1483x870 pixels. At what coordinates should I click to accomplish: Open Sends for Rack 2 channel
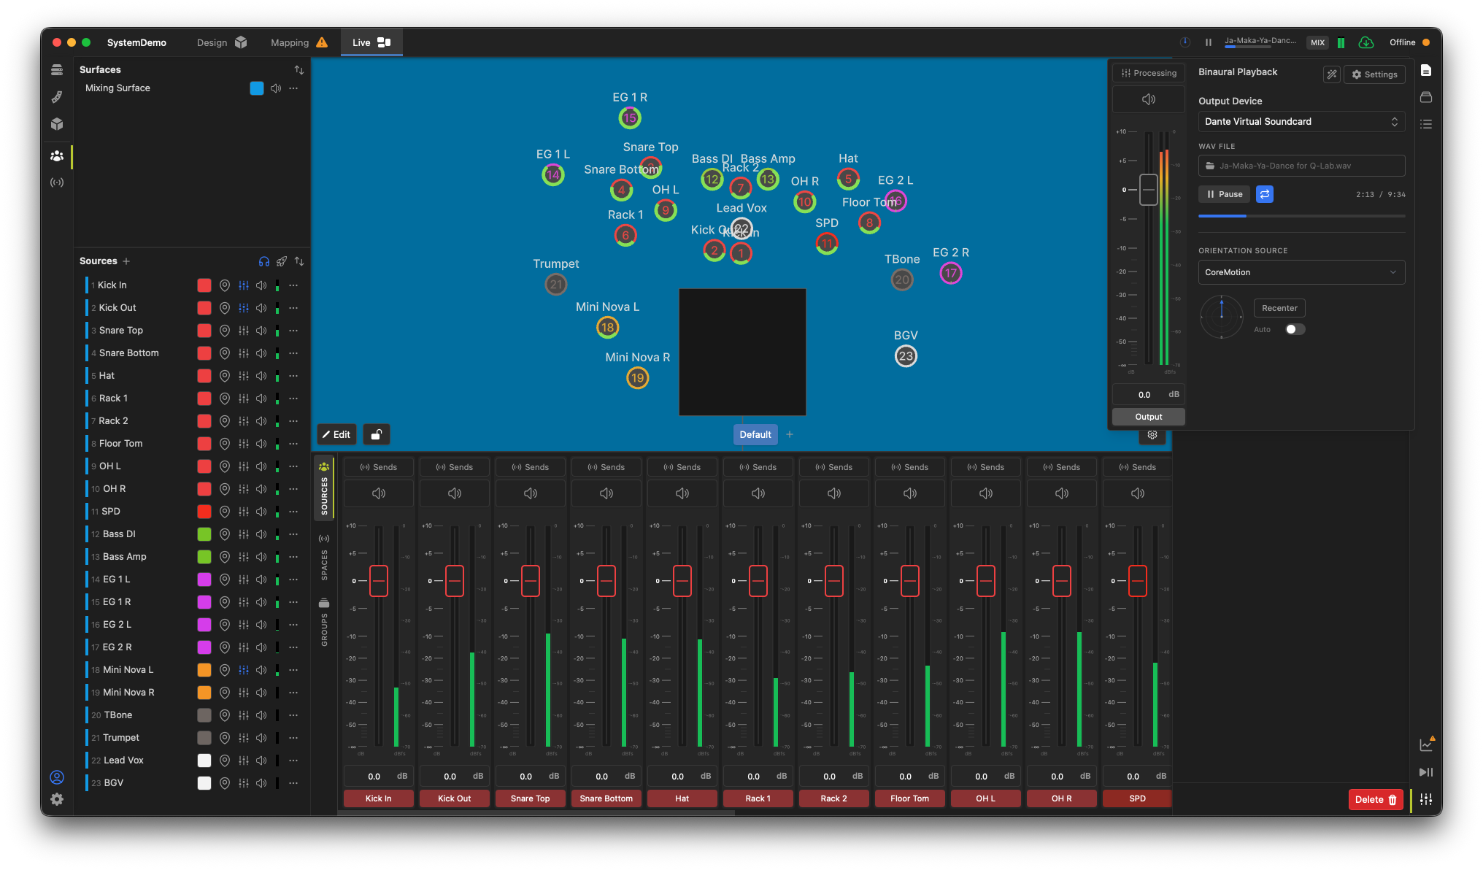pos(834,467)
